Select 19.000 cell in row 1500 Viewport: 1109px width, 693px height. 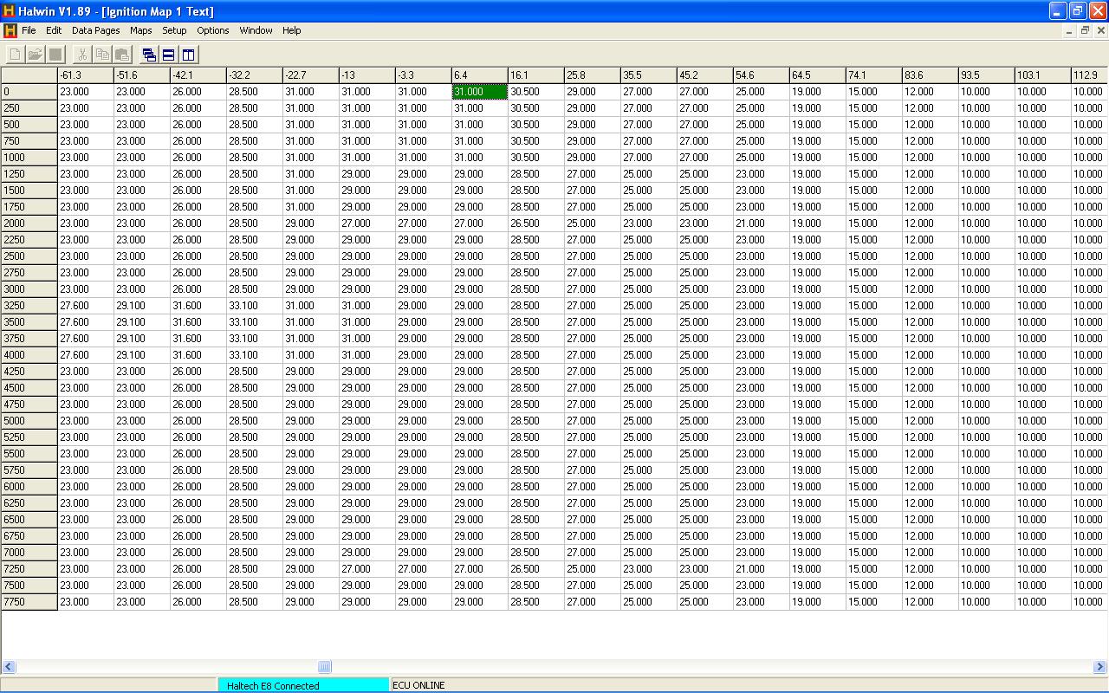(x=818, y=191)
